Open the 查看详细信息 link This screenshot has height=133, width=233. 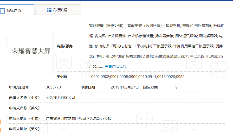[115, 66]
